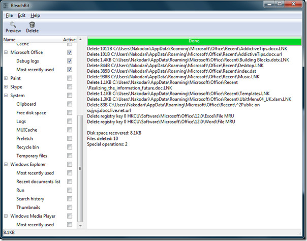Viewport: 307px width, 241px height.
Task: Check the Thumbnails checkbox
Action: coord(70,207)
